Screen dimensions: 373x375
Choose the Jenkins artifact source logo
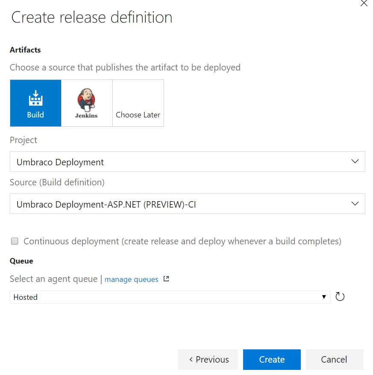point(87,100)
